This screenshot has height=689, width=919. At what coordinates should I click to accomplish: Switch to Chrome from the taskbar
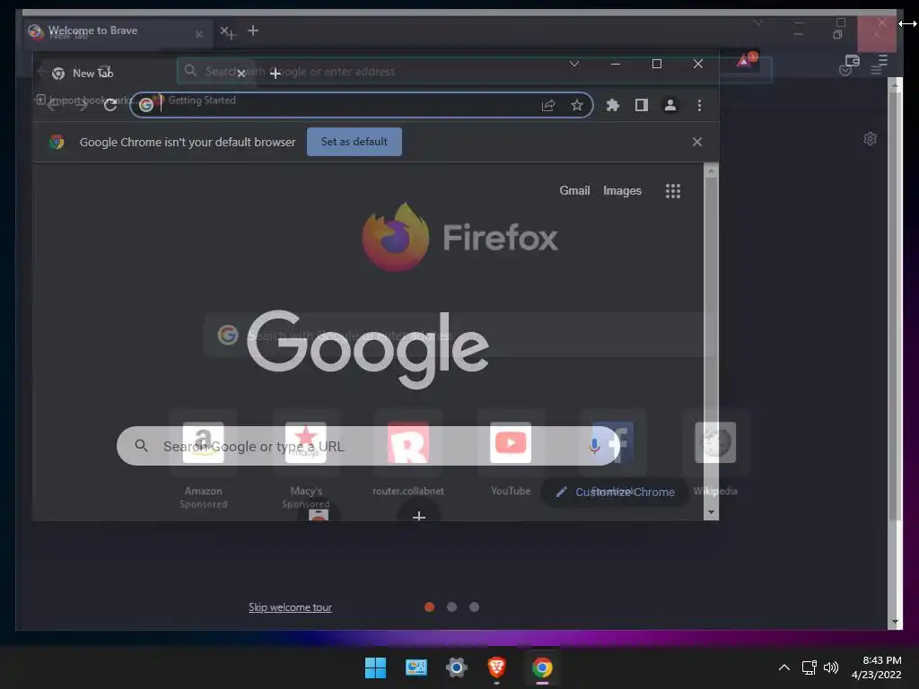pos(542,667)
